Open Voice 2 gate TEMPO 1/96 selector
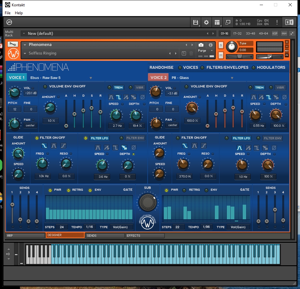This screenshot has width=300, height=289. [206, 227]
